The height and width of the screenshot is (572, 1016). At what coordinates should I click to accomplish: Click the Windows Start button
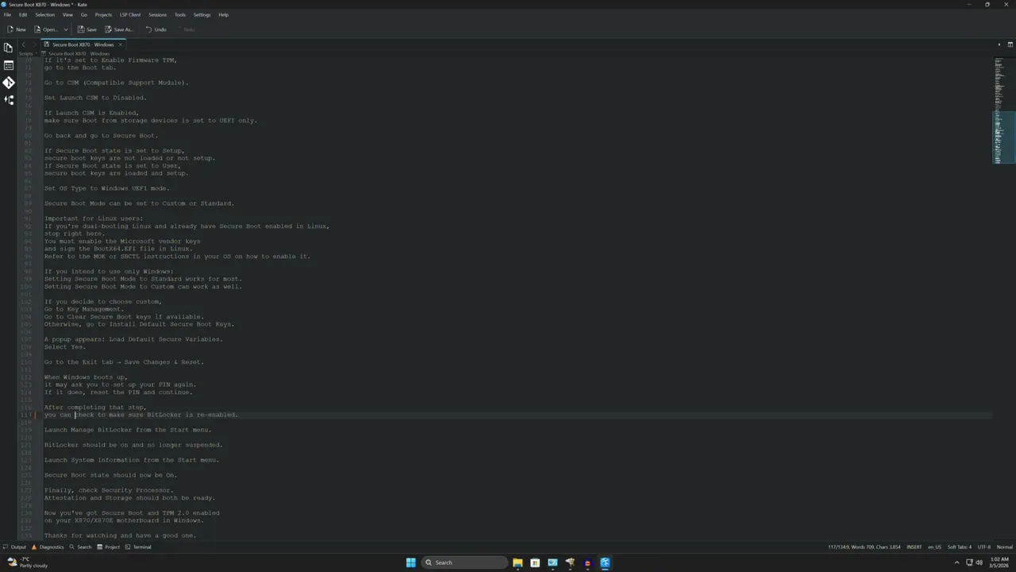[x=410, y=562]
